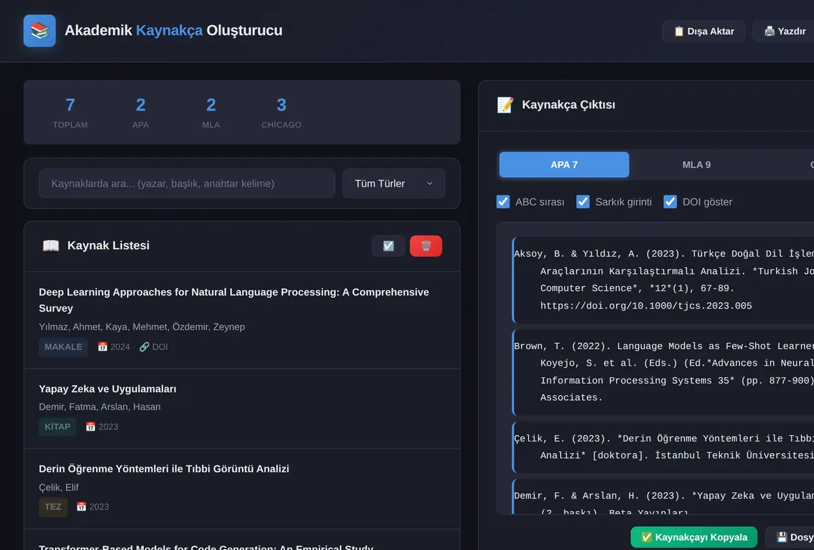Open the Tüm Türler type filter dropdown
The image size is (814, 550).
393,184
